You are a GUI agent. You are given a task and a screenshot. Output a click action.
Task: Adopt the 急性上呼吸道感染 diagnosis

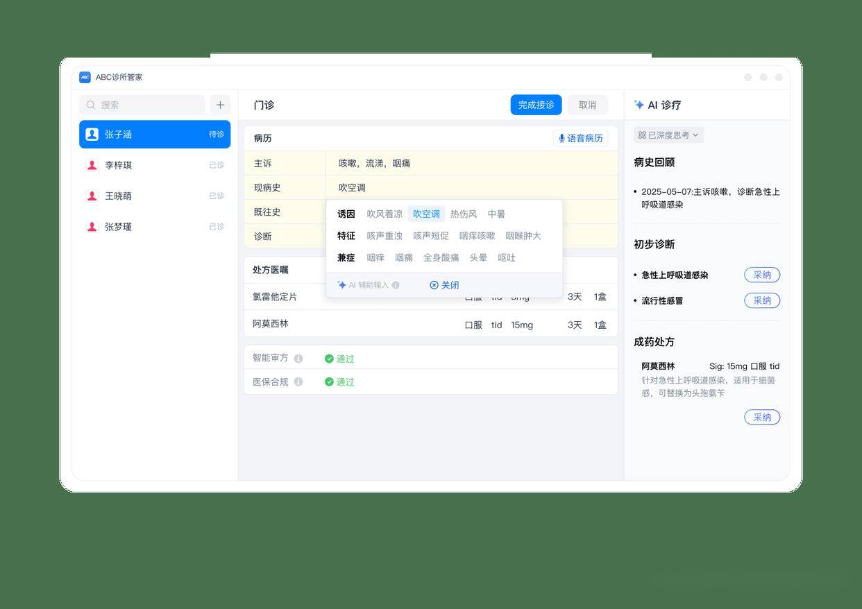pyautogui.click(x=761, y=275)
